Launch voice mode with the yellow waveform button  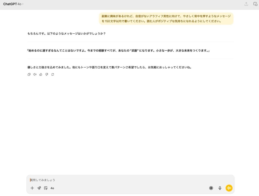click(x=229, y=188)
